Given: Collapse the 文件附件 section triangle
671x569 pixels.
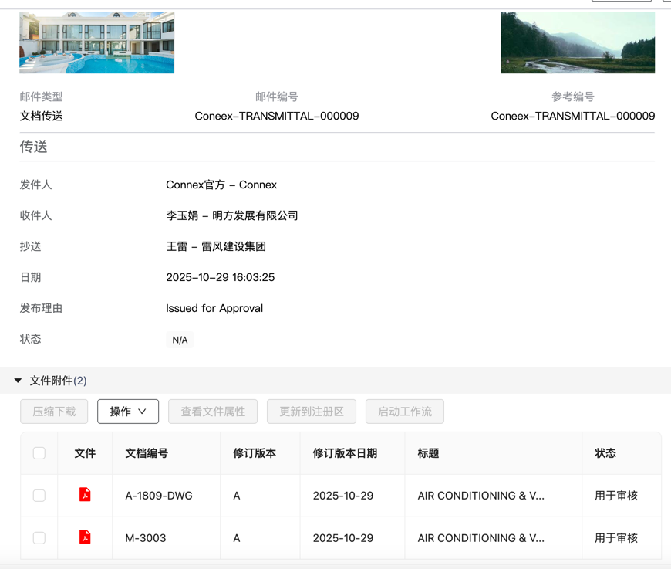Looking at the screenshot, I should [x=18, y=381].
